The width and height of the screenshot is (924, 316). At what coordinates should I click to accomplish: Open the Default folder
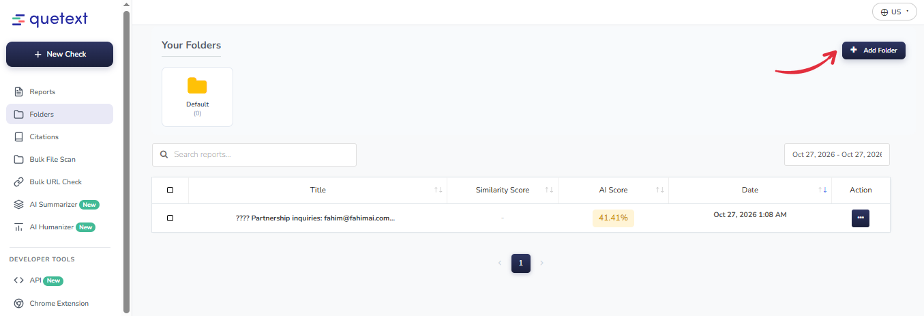[x=197, y=97]
